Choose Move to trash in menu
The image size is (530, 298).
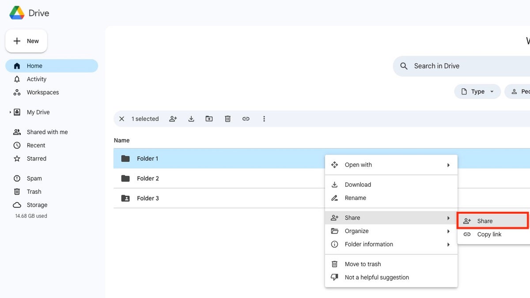point(391,264)
